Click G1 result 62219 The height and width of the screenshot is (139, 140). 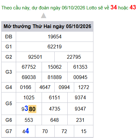(x=55, y=47)
